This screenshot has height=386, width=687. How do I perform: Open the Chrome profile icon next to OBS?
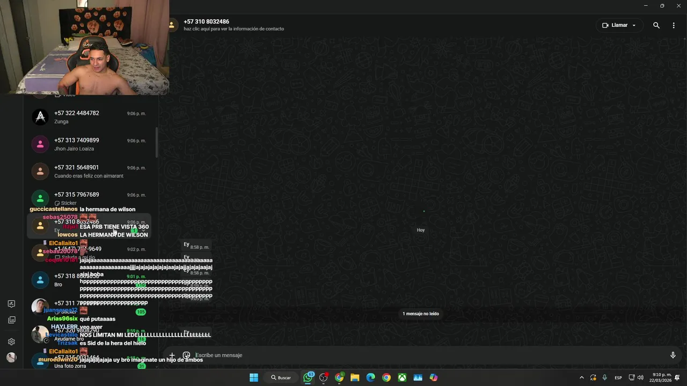339,377
